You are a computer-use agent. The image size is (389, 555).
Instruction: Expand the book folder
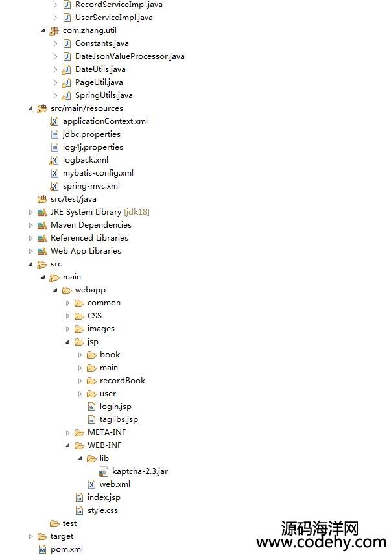80,355
